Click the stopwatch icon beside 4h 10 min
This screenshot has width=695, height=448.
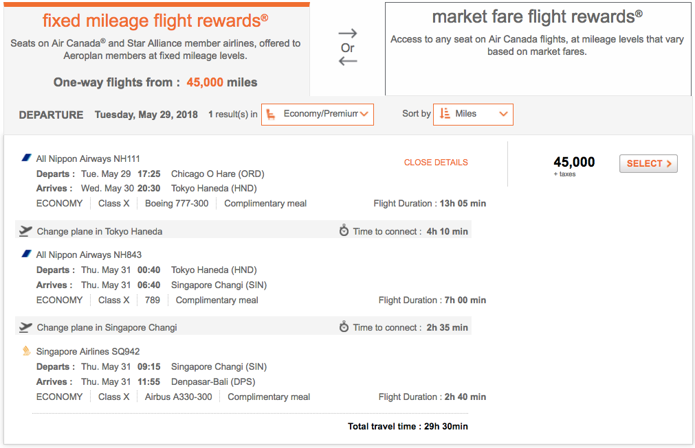point(344,231)
